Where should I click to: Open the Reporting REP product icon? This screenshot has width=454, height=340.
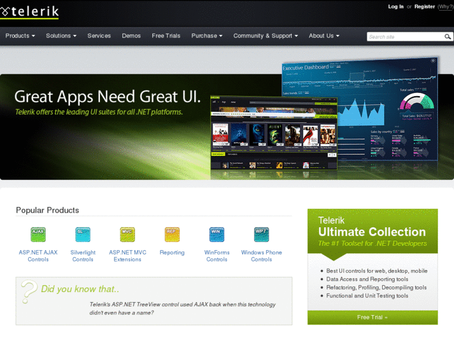click(172, 235)
